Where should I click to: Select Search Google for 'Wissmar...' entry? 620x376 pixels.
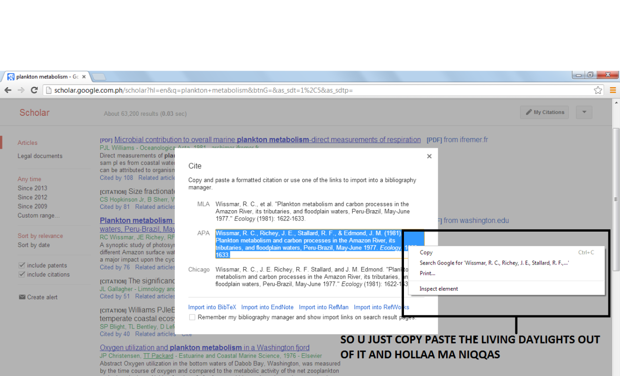coord(507,263)
